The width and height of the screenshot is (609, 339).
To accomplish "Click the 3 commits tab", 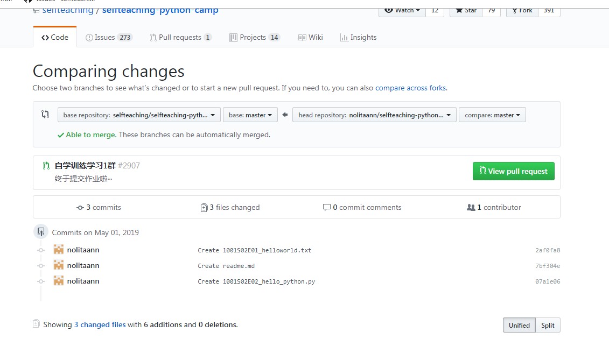I will click(99, 207).
